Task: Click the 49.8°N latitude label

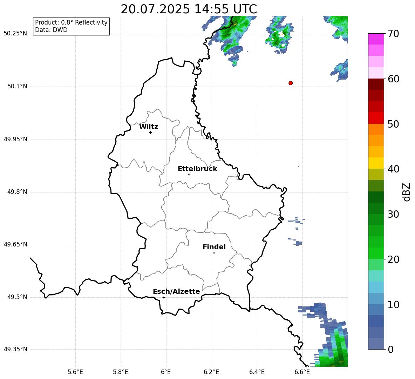Action: [x=17, y=192]
